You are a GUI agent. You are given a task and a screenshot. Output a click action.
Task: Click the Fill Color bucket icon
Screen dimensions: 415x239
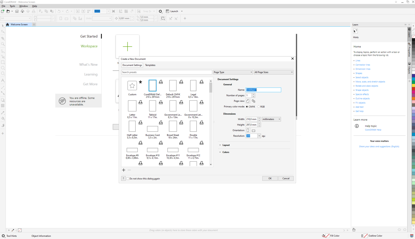tap(323, 236)
